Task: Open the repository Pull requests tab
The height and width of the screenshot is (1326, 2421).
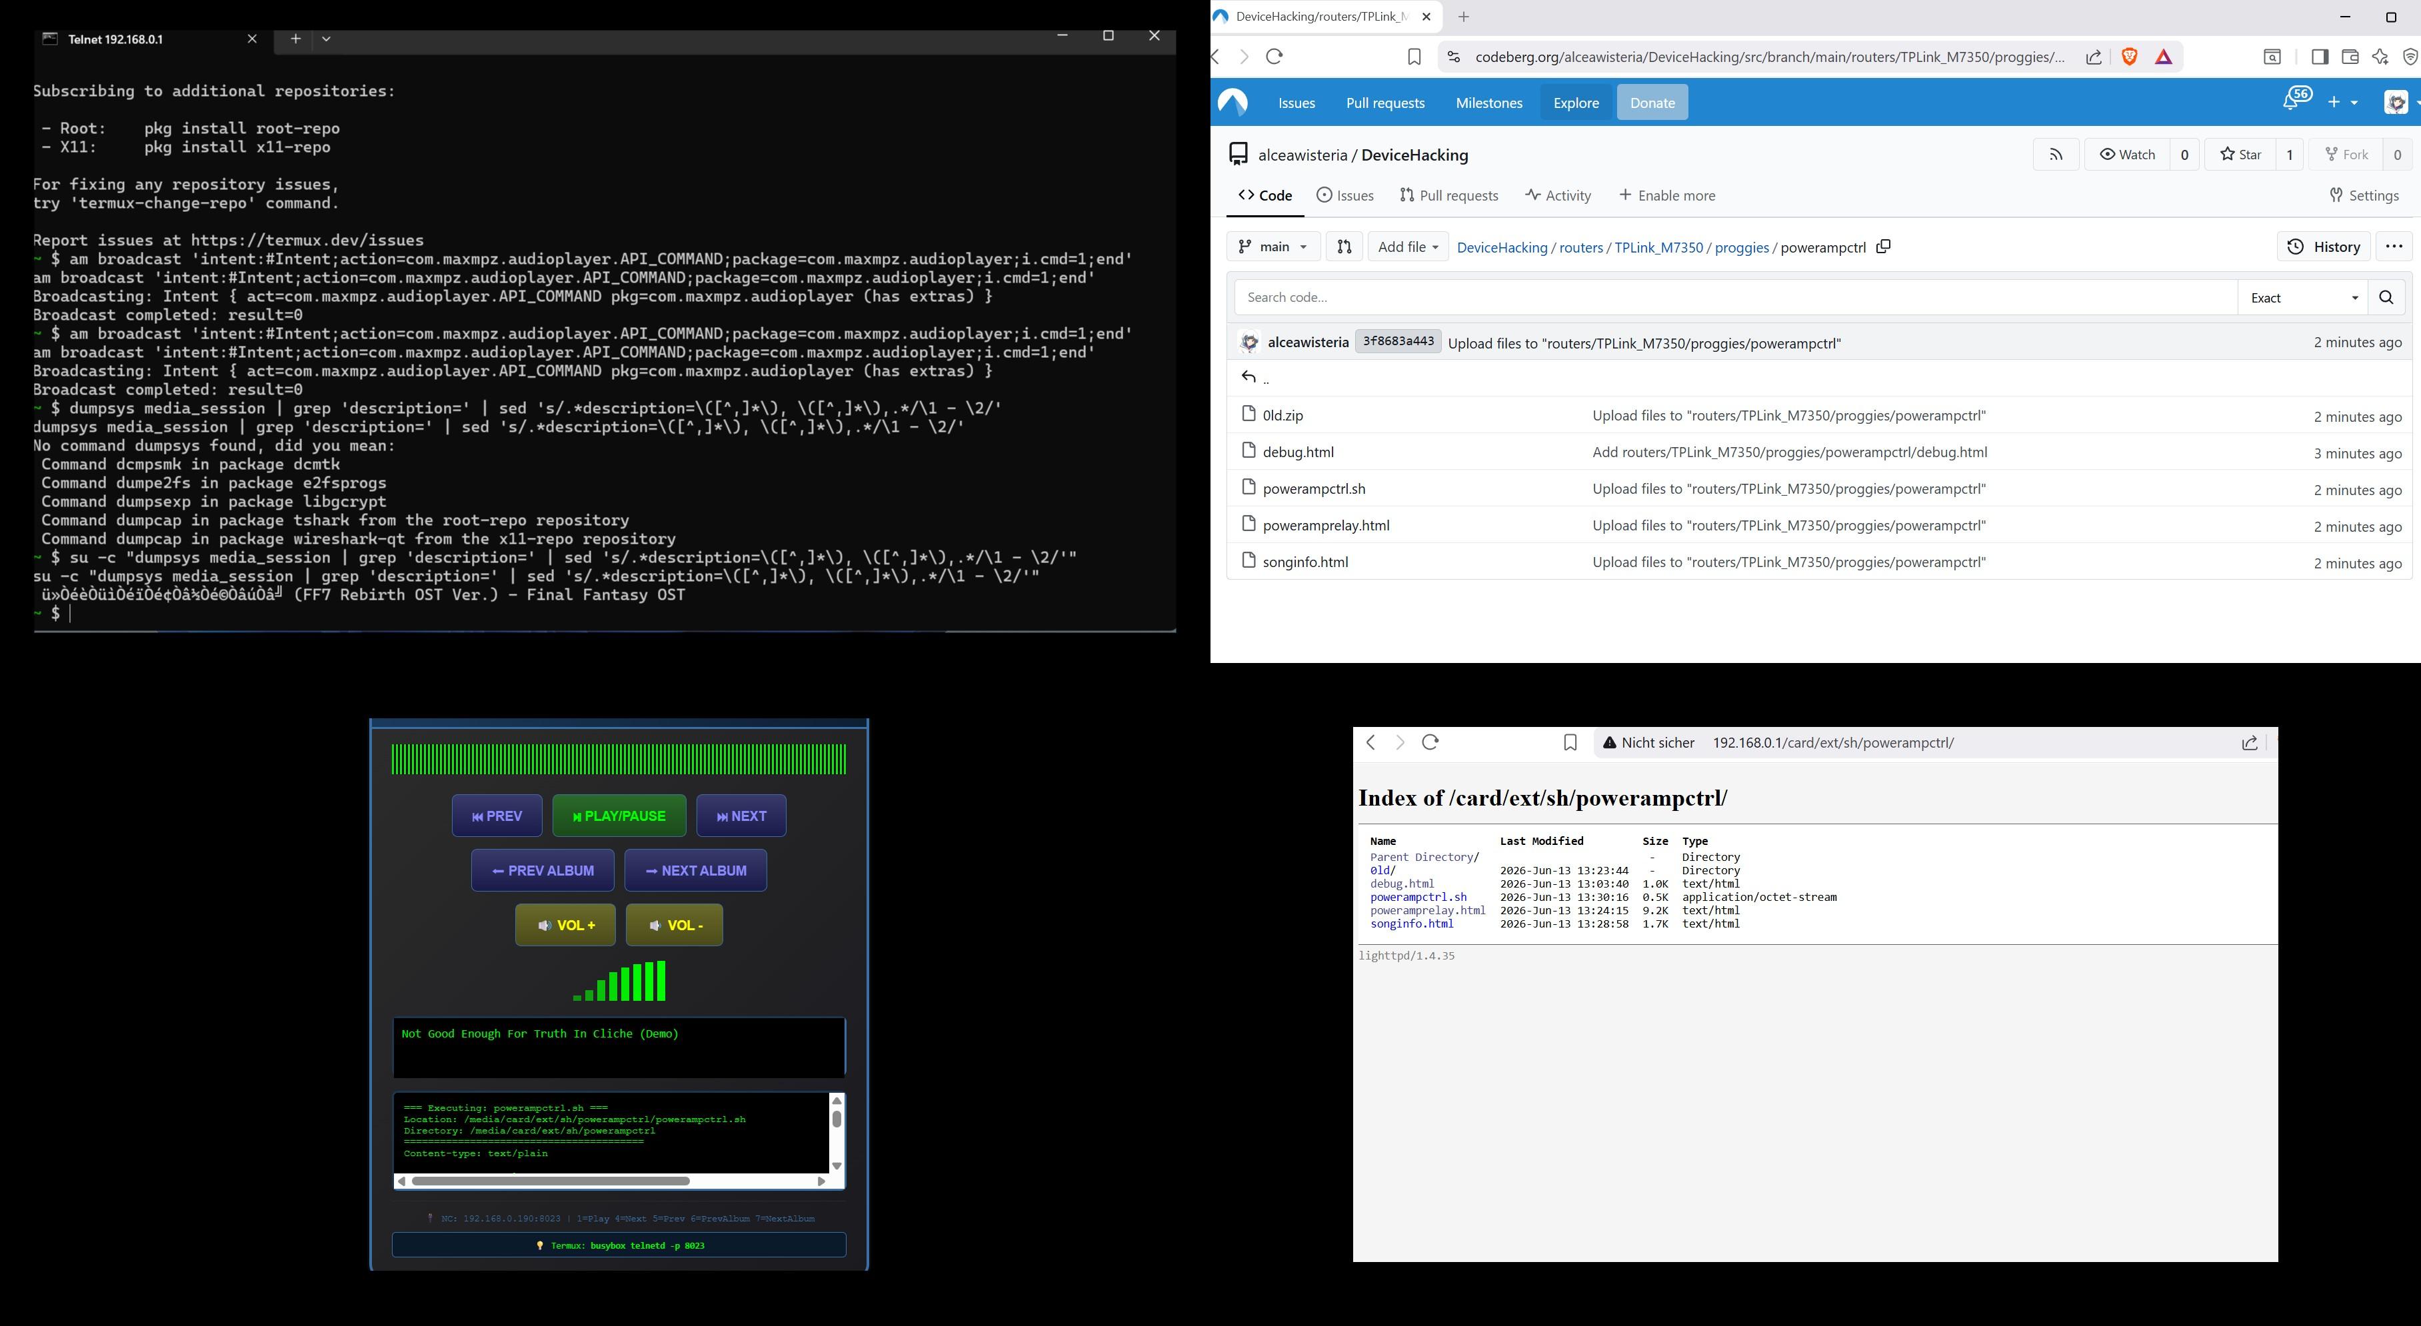Action: tap(1448, 195)
